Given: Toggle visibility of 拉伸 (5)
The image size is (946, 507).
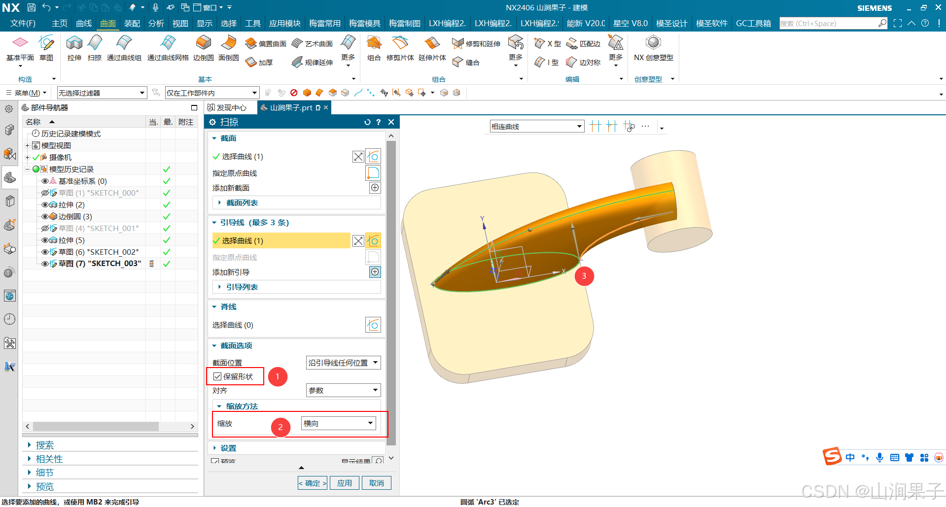Looking at the screenshot, I should (x=45, y=240).
